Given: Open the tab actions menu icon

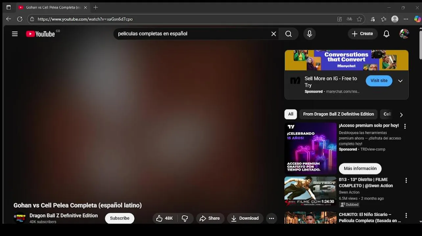Looking at the screenshot, I should point(9,7).
